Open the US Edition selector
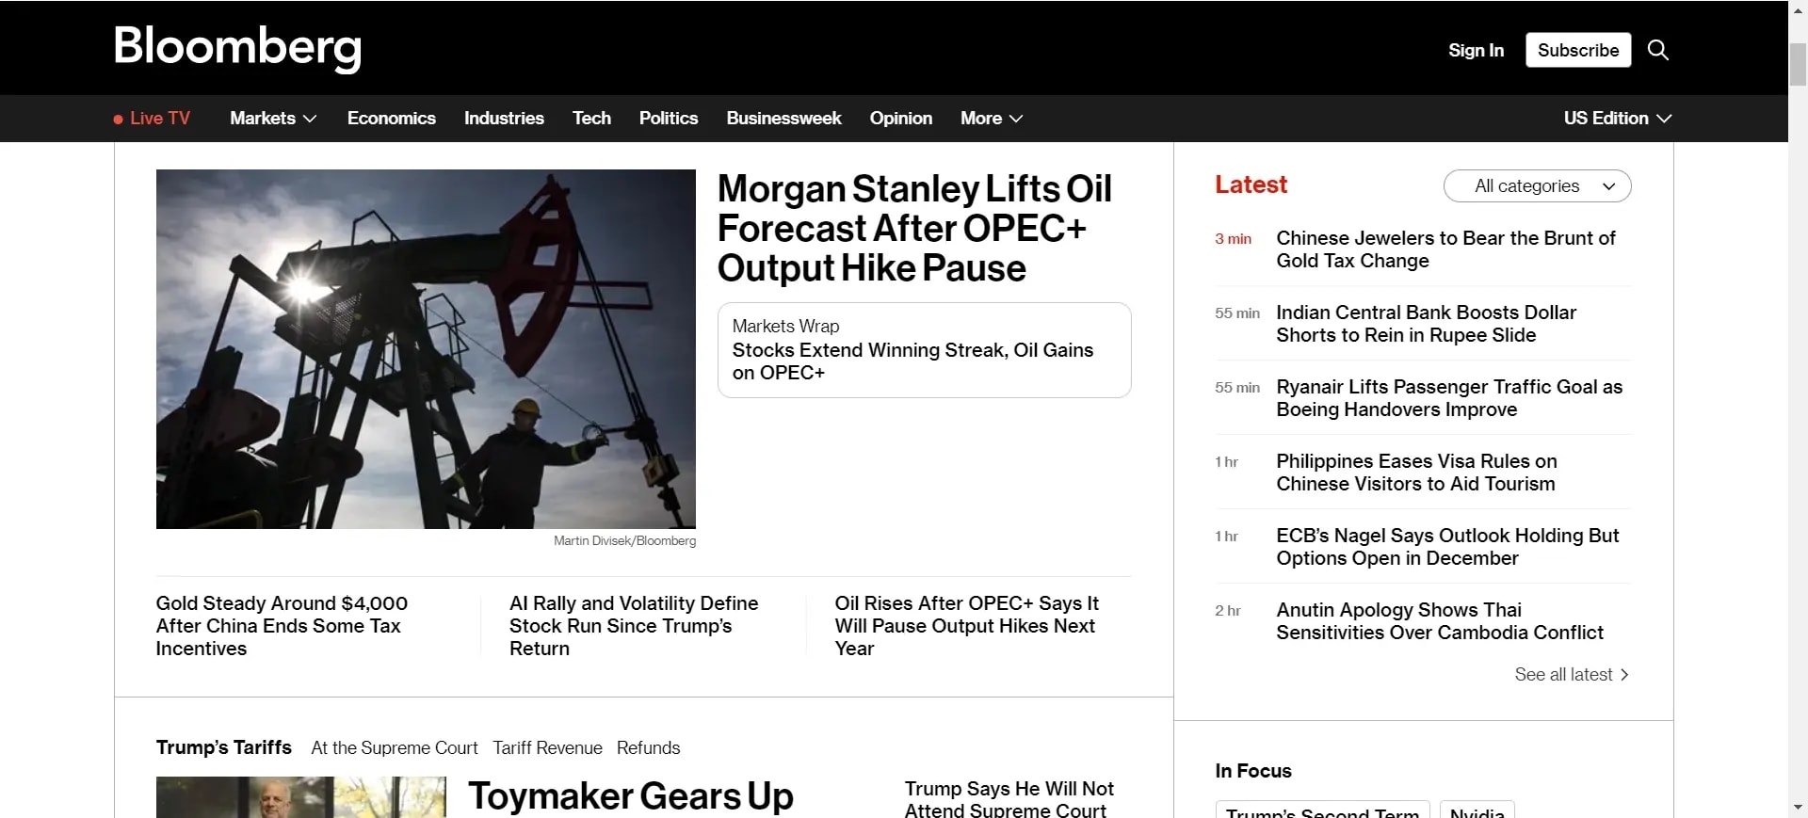This screenshot has width=1808, height=818. tap(1618, 119)
